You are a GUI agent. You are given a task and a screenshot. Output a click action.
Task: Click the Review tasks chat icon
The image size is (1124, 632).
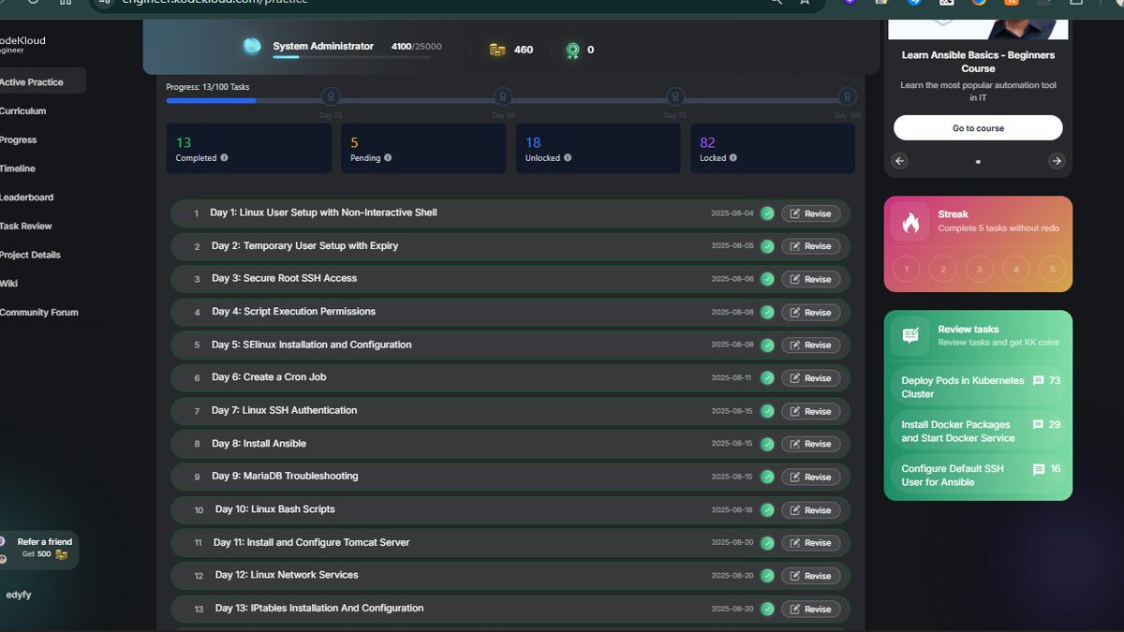[x=910, y=336]
